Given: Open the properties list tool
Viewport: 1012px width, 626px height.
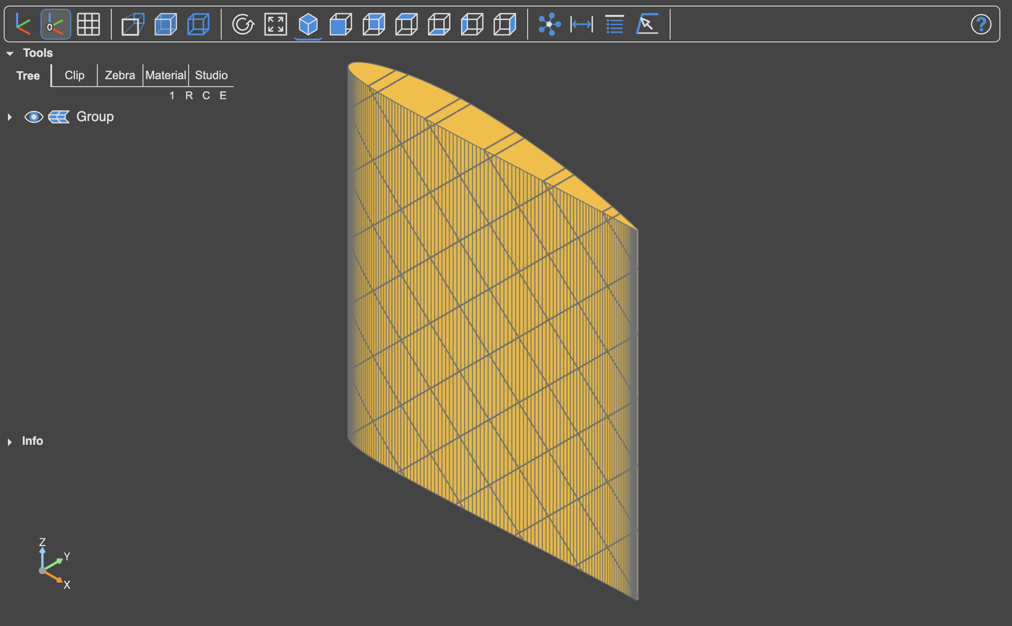Looking at the screenshot, I should 615,24.
